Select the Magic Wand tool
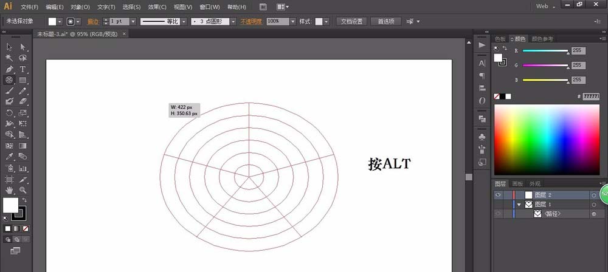This screenshot has height=272, width=608. (9, 58)
